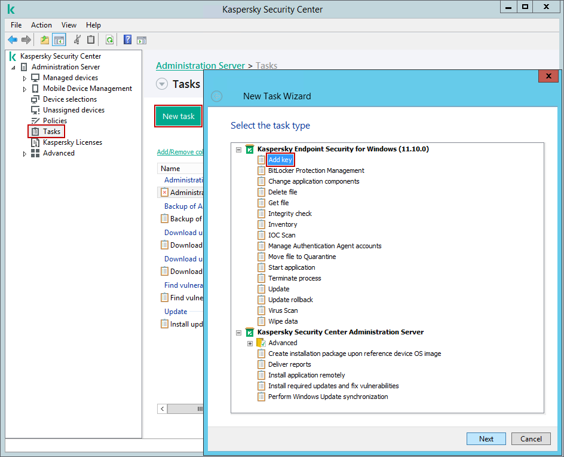Toggle the Show/Hide Action Pane toolbar button
Viewport: 564px width, 457px height.
click(x=142, y=40)
